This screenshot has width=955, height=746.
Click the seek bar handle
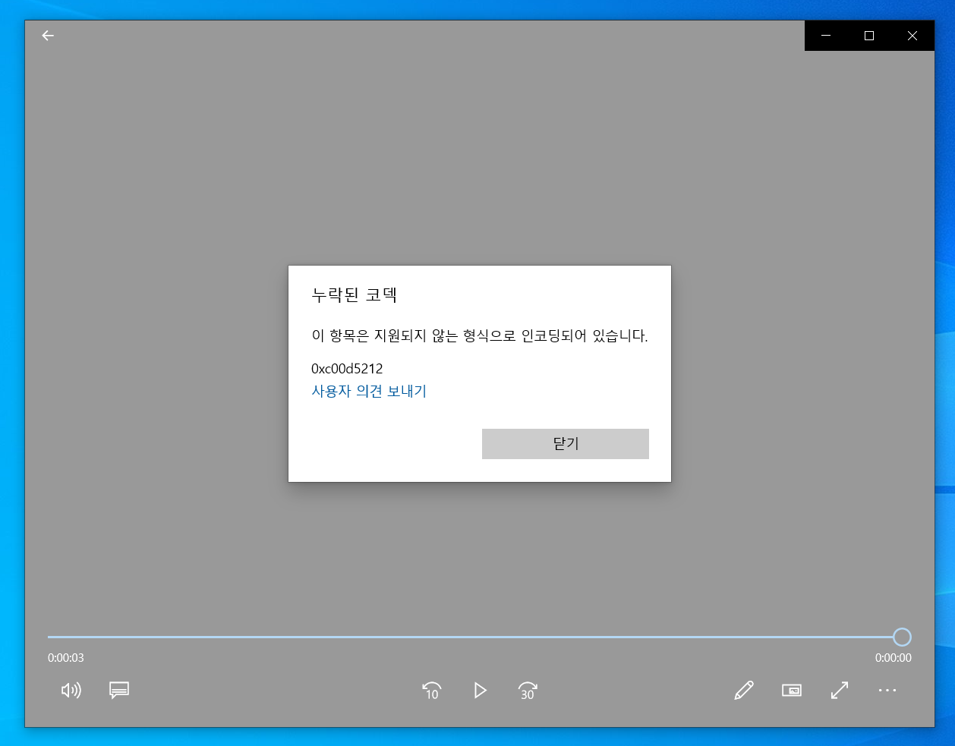902,637
